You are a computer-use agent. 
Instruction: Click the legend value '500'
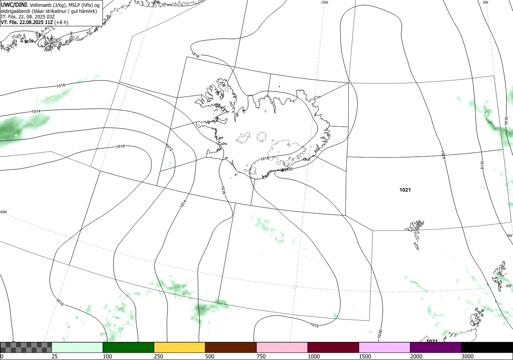tap(210, 356)
